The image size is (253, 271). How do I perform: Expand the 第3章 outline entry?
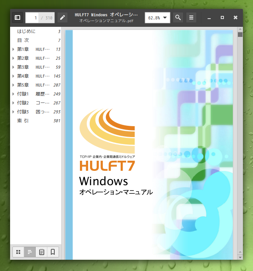tap(13, 67)
